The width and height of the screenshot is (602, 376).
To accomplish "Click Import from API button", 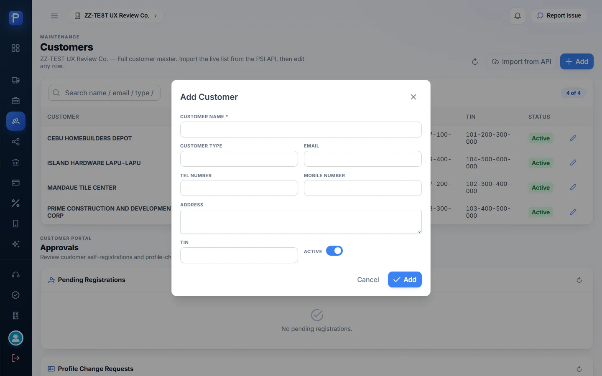I will [x=521, y=62].
